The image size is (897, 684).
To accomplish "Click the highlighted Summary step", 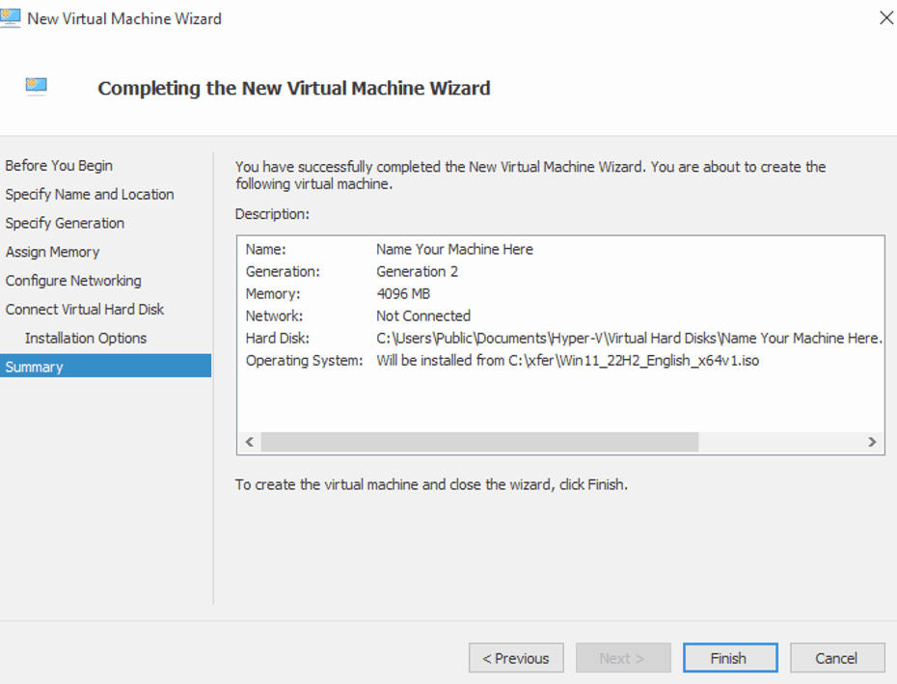I will [x=34, y=367].
